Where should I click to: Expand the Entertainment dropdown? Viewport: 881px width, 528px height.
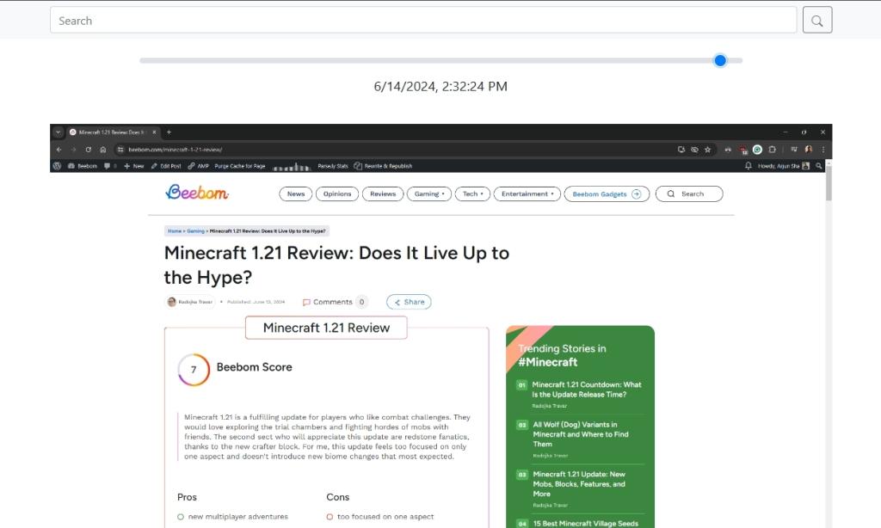[x=527, y=194]
